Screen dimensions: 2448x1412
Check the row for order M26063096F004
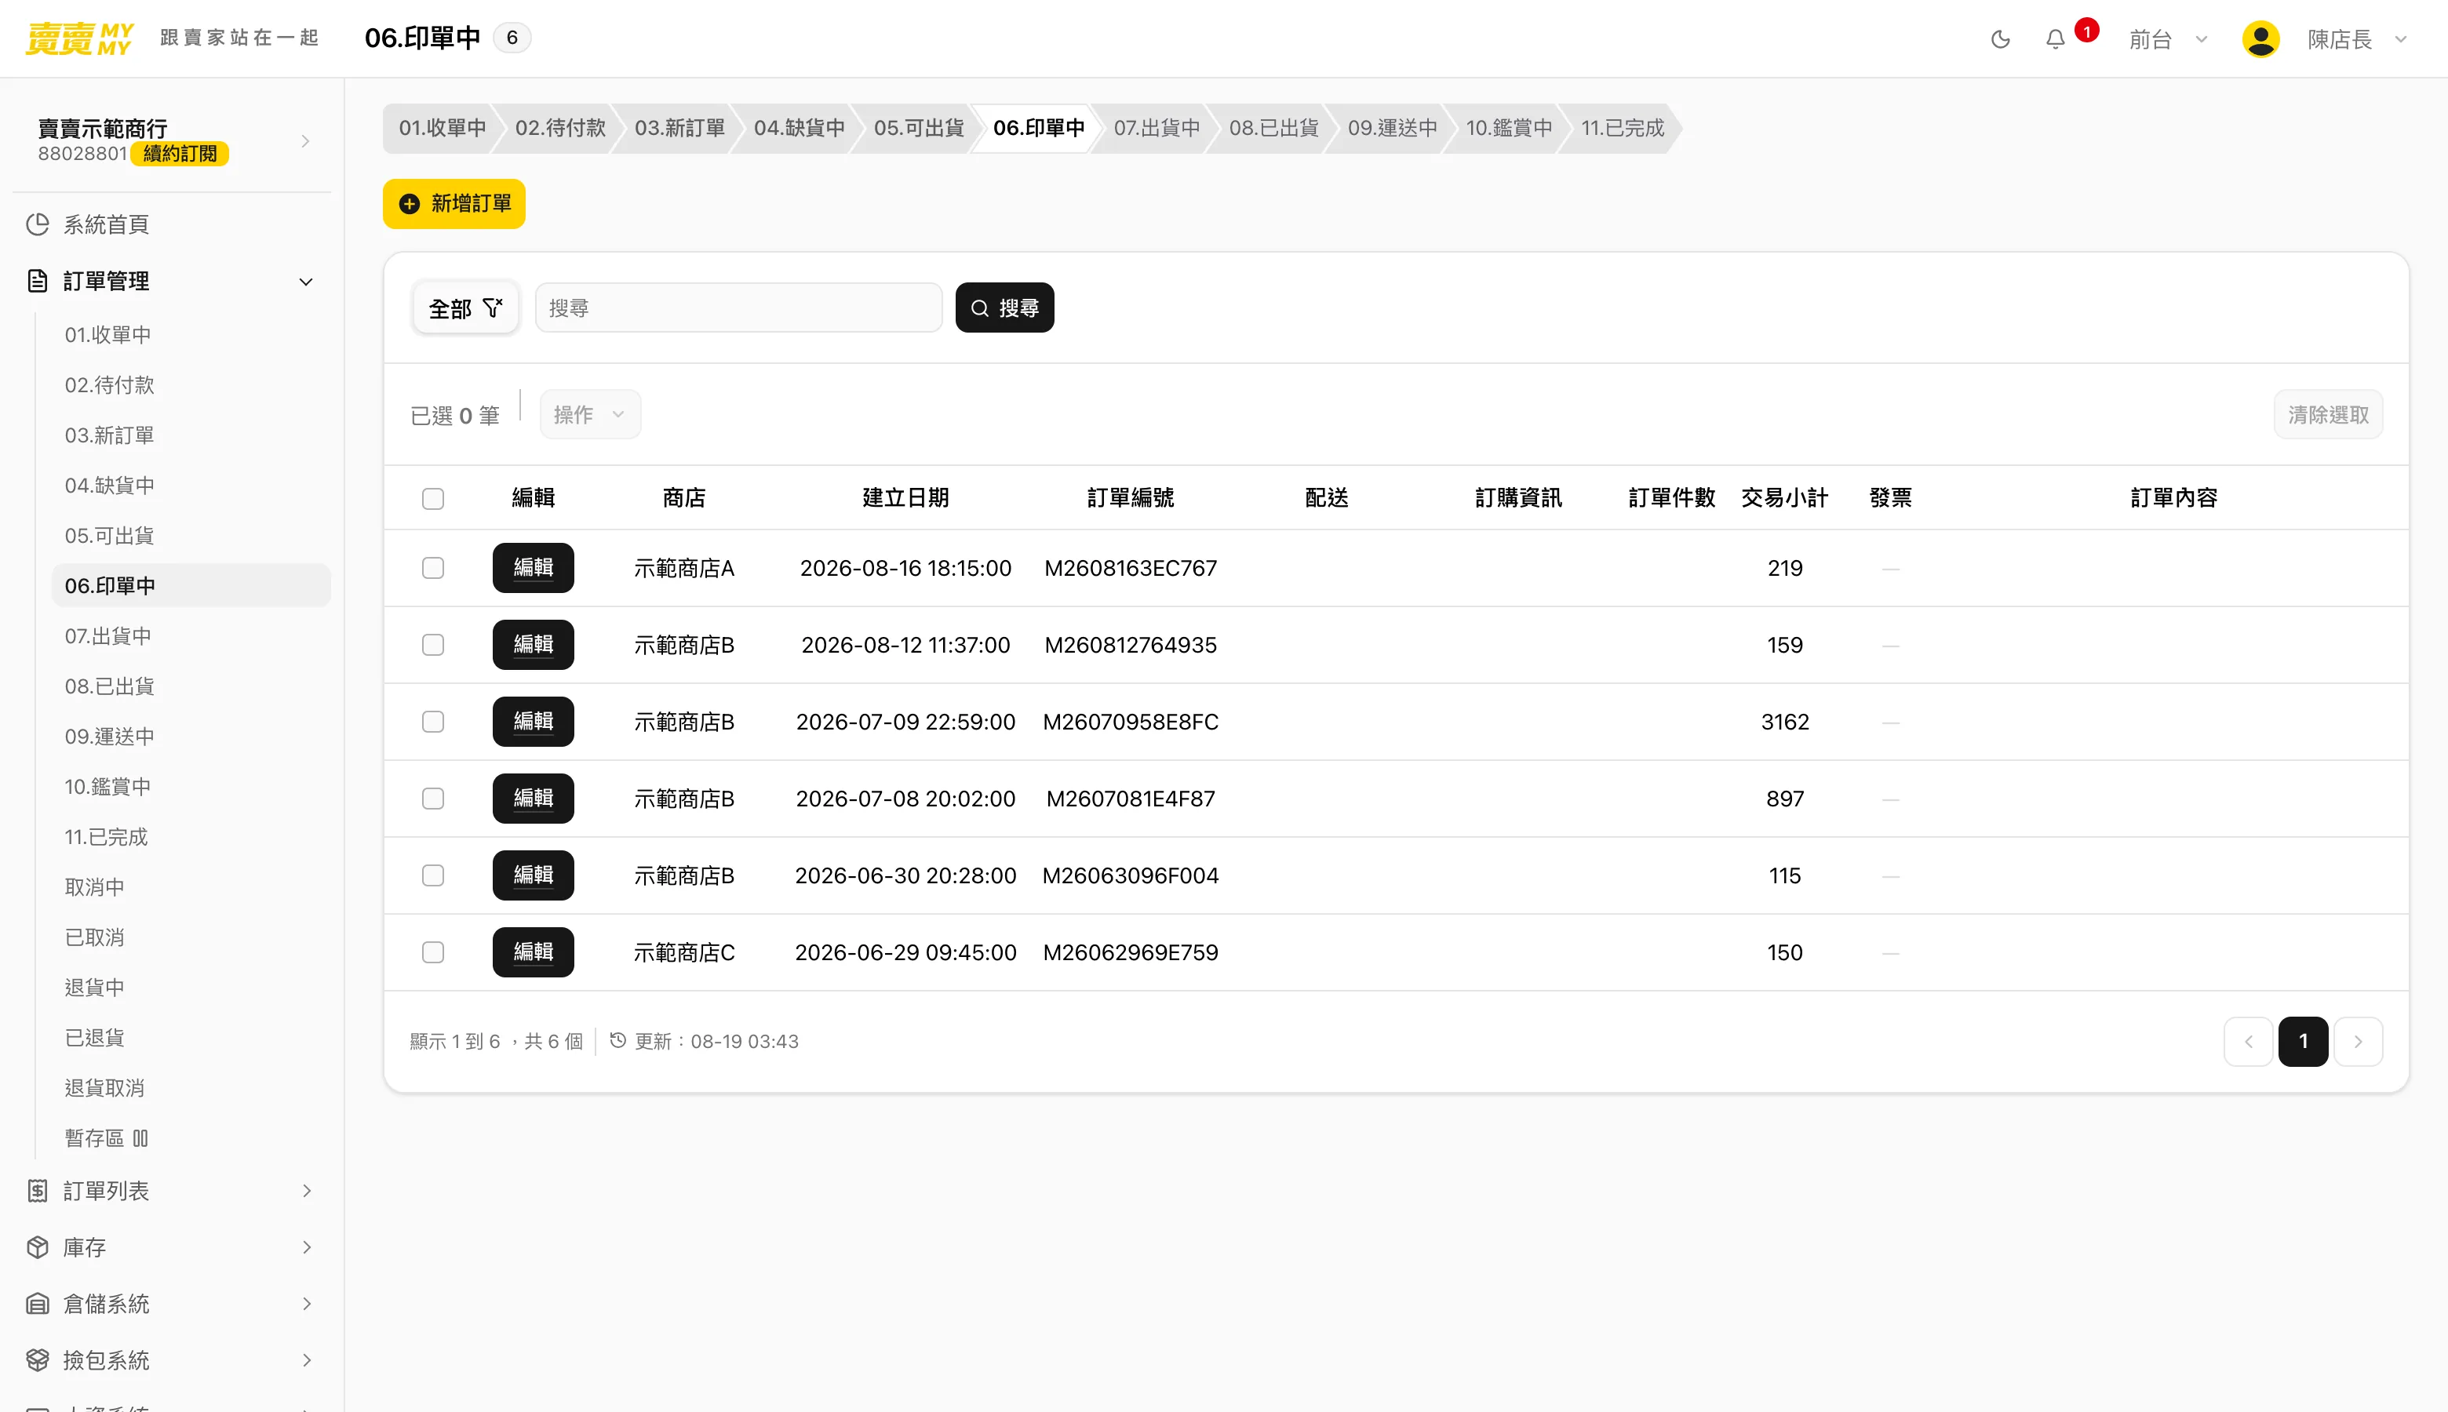(434, 875)
